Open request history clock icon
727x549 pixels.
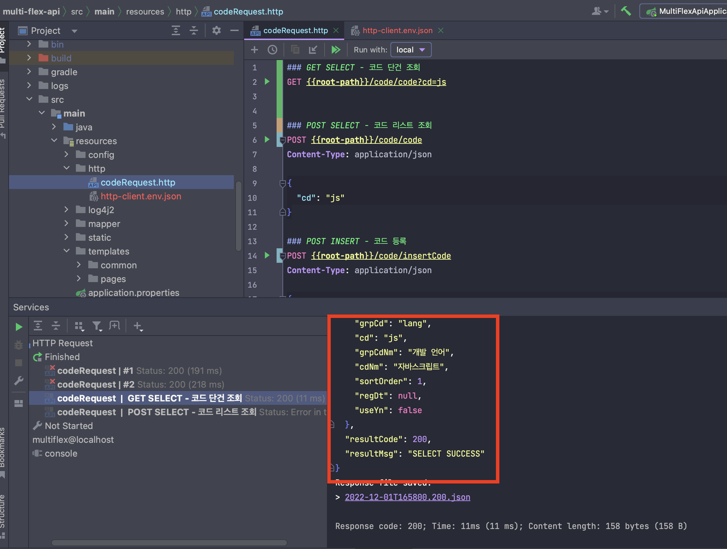click(272, 50)
